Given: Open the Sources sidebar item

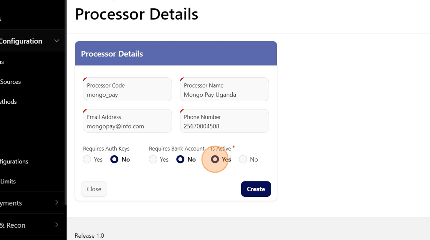Looking at the screenshot, I should (x=11, y=82).
